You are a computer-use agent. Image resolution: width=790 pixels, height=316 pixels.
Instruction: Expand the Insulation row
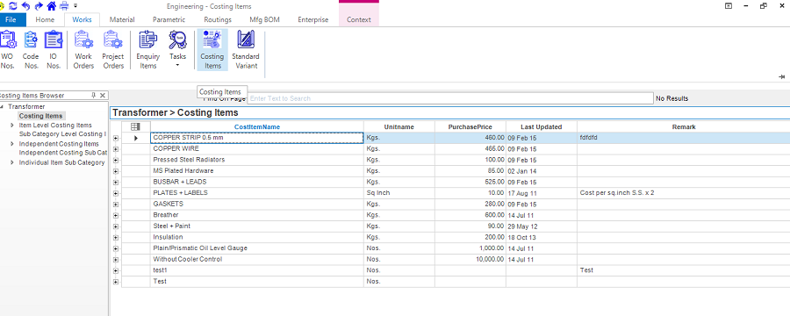[x=116, y=238]
